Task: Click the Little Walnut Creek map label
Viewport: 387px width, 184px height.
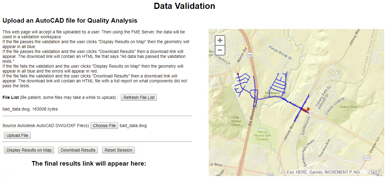Action: click(x=236, y=121)
